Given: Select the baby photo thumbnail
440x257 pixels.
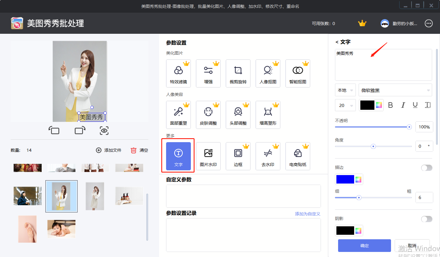Looking at the screenshot, I should tap(61, 229).
